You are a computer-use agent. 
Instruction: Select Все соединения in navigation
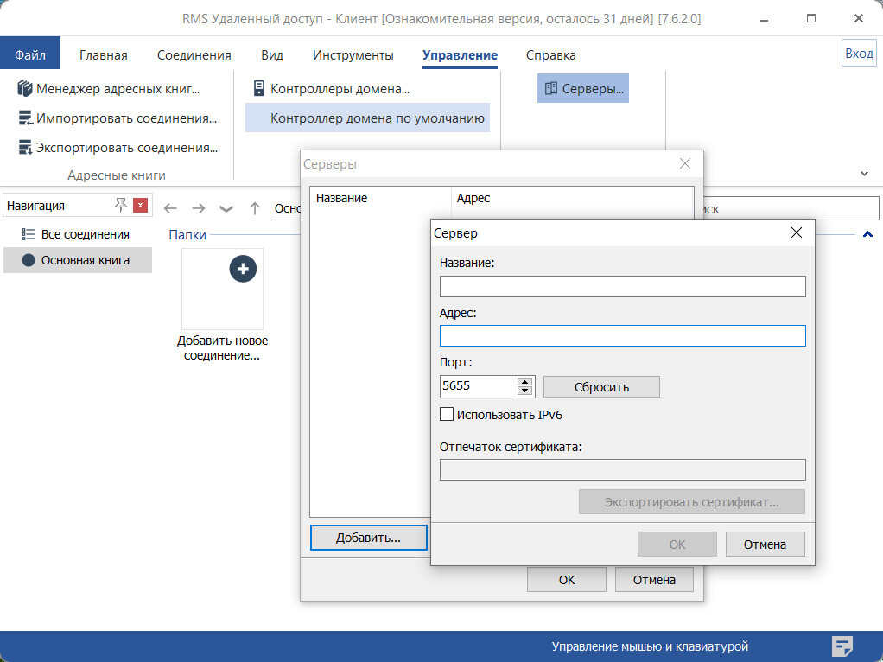(78, 234)
